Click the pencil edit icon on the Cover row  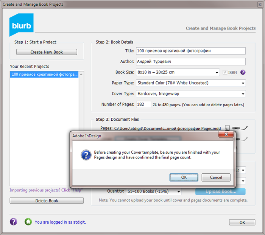pos(245,139)
